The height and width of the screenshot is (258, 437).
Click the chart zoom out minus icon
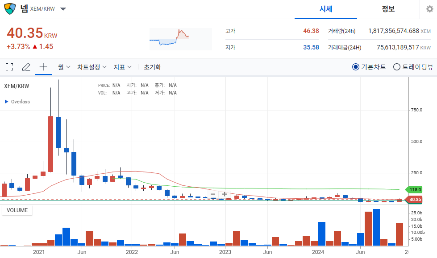pyautogui.click(x=213, y=194)
